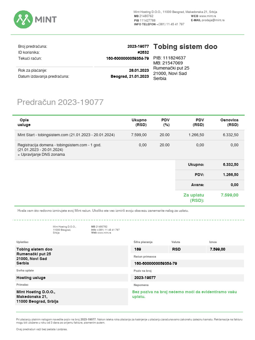Click the Svrha uplate field Hosting usluge
Screen dimensions: 255x340
[72, 278]
